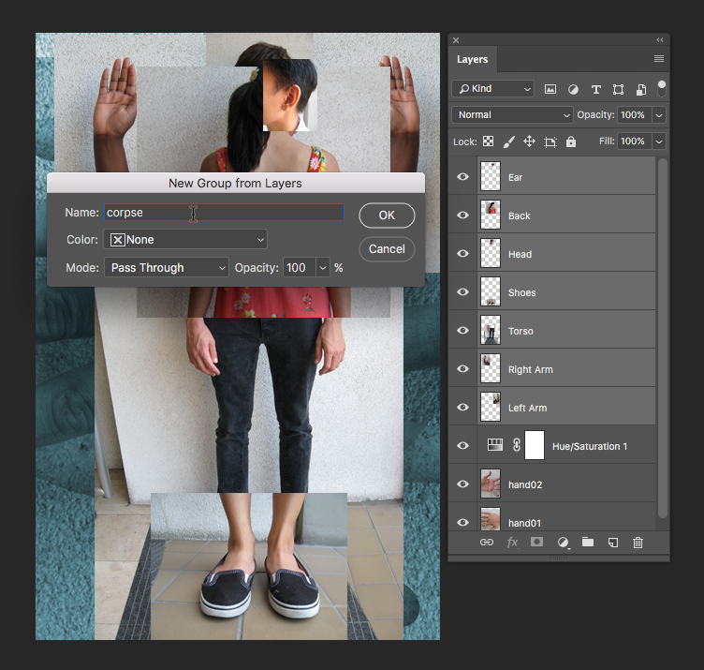Click the lock transparent pixels icon
The width and height of the screenshot is (704, 670).
pyautogui.click(x=488, y=141)
